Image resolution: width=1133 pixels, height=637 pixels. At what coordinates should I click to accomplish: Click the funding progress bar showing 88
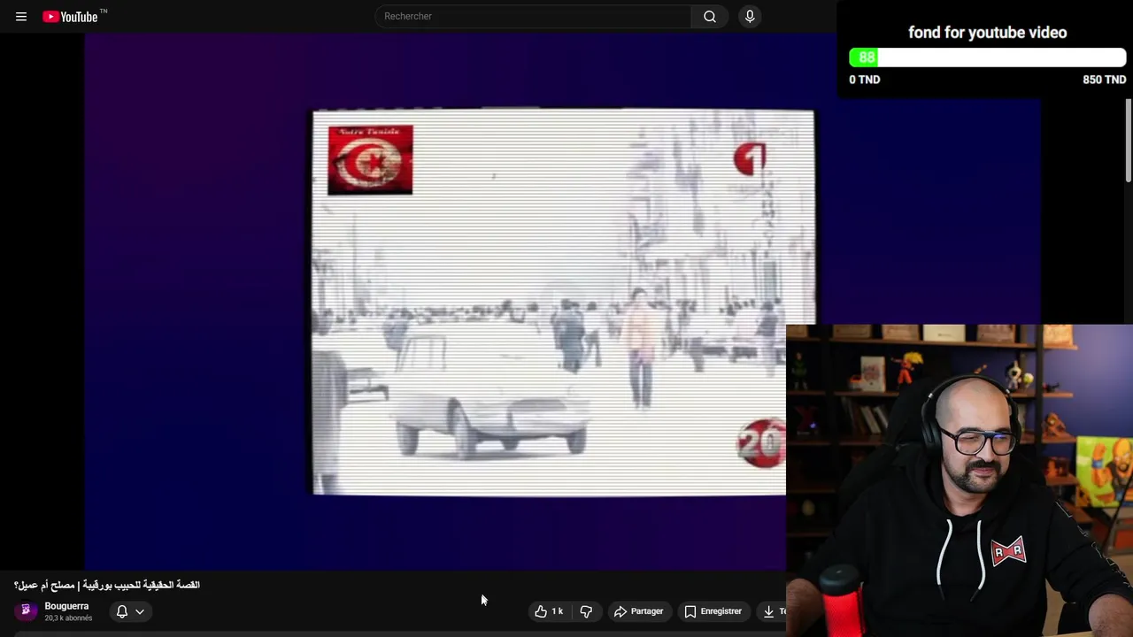(987, 58)
